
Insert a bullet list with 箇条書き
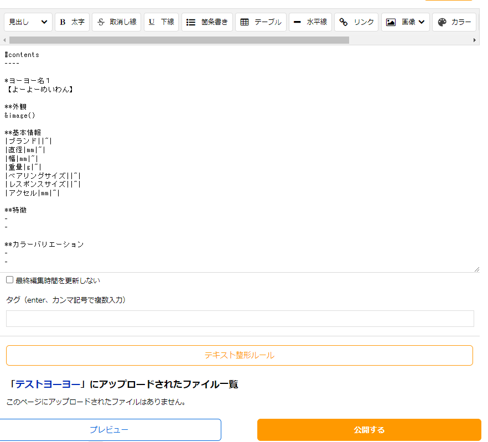click(x=207, y=22)
